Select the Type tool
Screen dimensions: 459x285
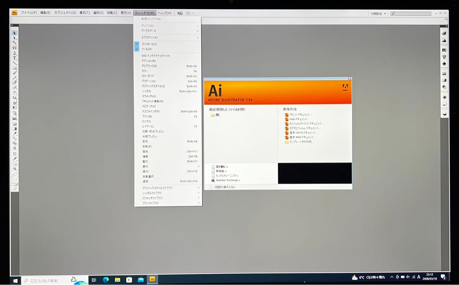(x=15, y=58)
